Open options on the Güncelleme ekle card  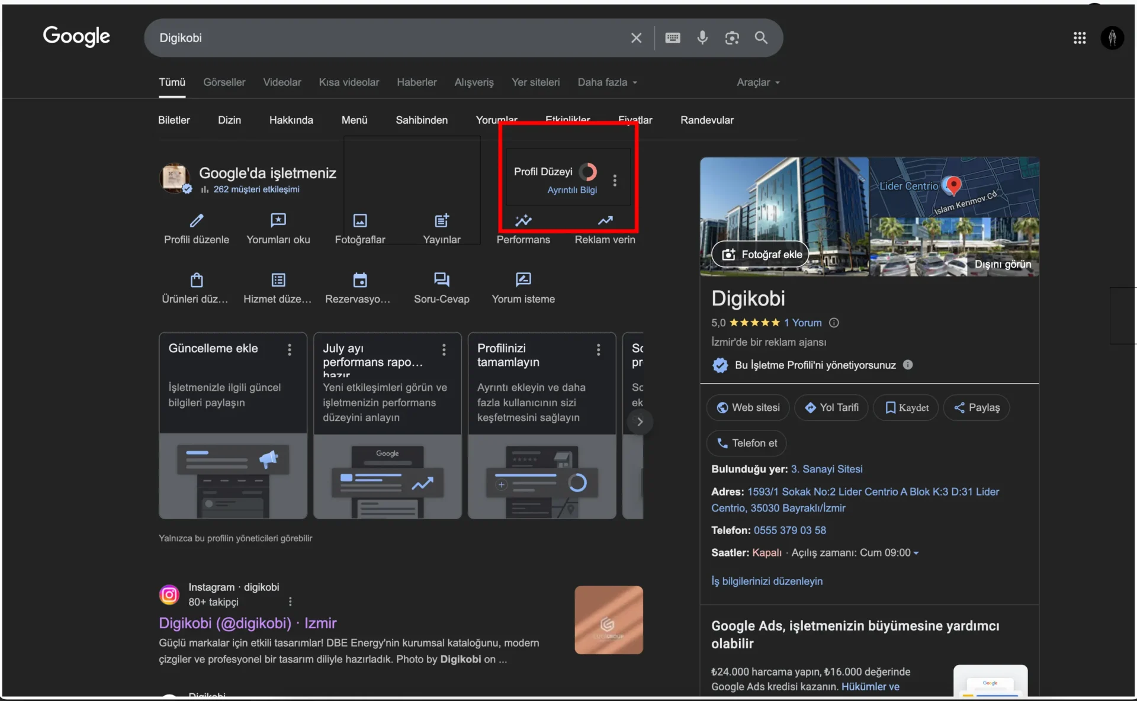coord(290,350)
